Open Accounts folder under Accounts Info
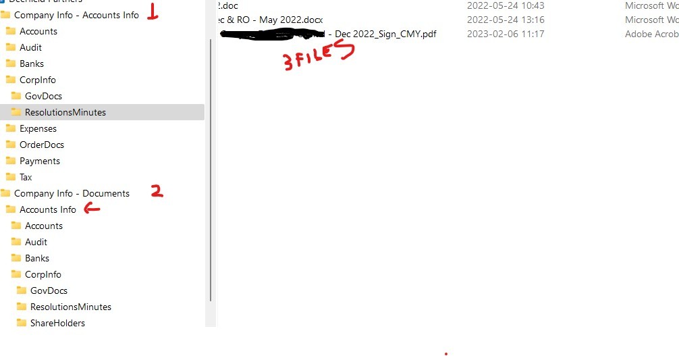Viewport: 679px width, 356px height. pyautogui.click(x=44, y=226)
